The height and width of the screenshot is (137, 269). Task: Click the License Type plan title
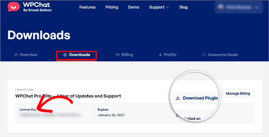coord(68,96)
